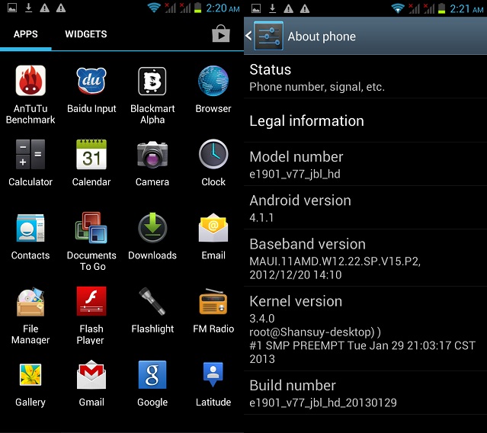The height and width of the screenshot is (433, 487).
Task: Open the Status entry
Action: [365, 77]
